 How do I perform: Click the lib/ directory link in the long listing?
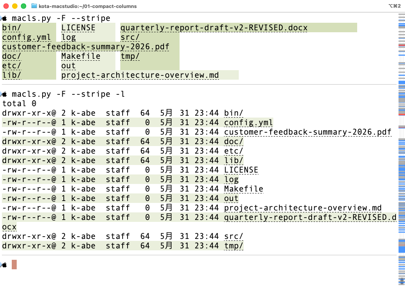tap(233, 160)
